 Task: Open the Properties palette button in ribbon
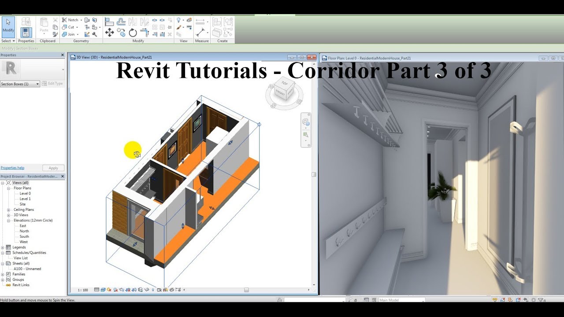26,32
